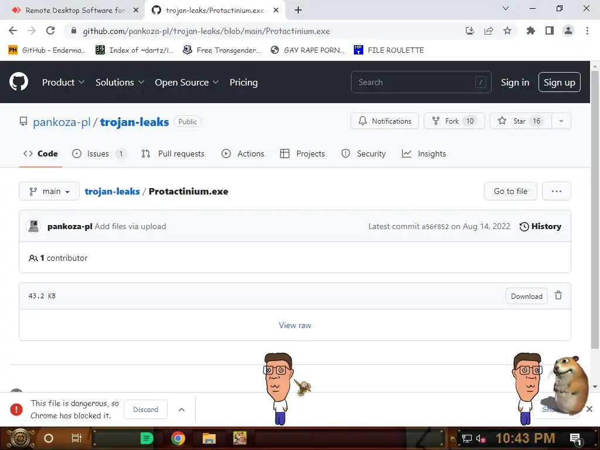This screenshot has height=450, width=600.
Task: Open trojan-leaks link in file breadcrumb
Action: click(x=112, y=191)
